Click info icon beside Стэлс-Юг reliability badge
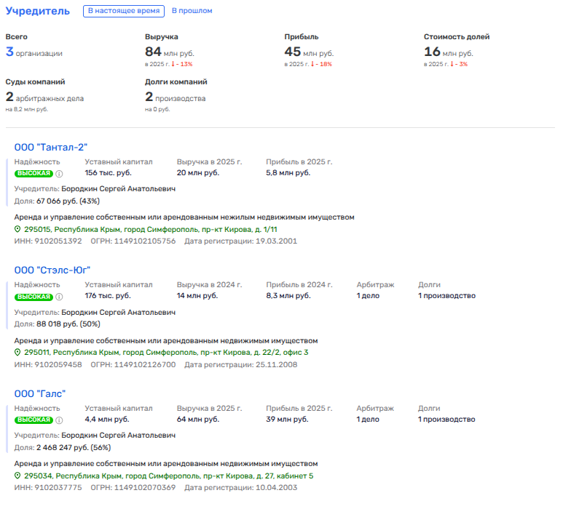The image size is (563, 509). pos(60,297)
